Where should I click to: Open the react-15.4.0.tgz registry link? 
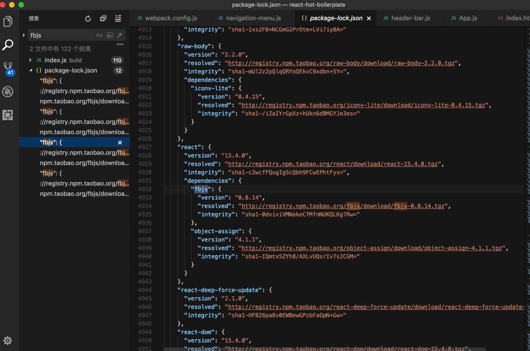point(332,164)
